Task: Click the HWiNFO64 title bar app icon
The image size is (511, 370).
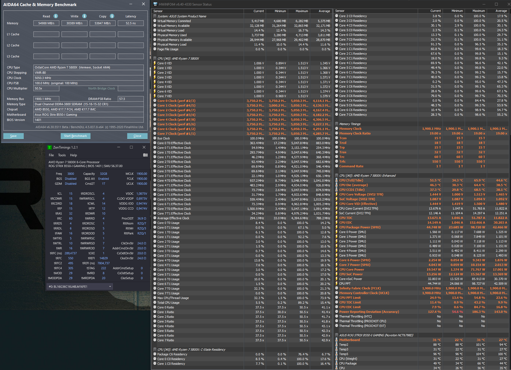Action: click(155, 4)
